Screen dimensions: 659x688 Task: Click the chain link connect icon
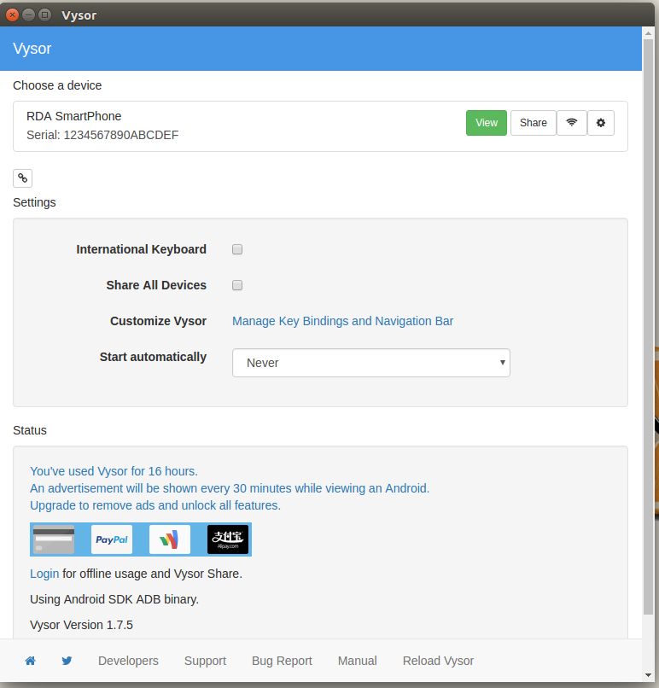click(x=23, y=178)
